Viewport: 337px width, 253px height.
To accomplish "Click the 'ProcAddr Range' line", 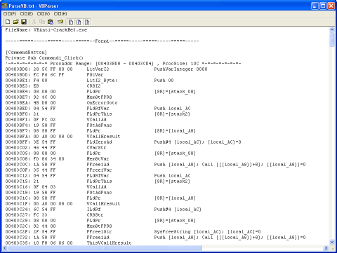I will click(x=123, y=64).
